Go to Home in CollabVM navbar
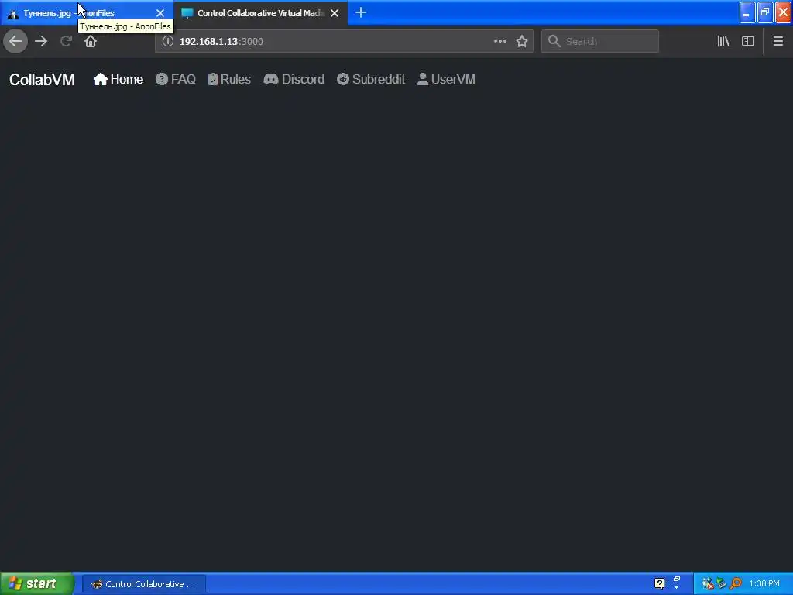This screenshot has height=595, width=793. 118,80
